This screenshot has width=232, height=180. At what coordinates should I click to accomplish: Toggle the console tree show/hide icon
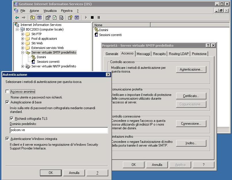(x=39, y=18)
